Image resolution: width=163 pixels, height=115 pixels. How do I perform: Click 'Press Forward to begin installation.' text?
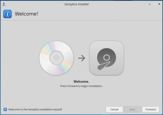[81, 86]
